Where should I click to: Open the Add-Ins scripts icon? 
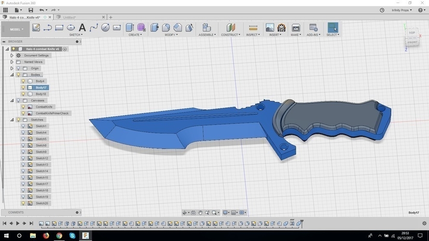click(x=313, y=27)
